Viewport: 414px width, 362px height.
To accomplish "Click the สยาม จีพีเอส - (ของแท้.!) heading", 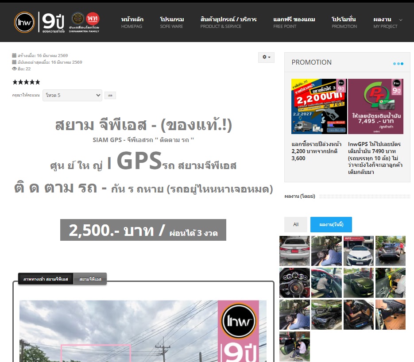I will click(143, 125).
